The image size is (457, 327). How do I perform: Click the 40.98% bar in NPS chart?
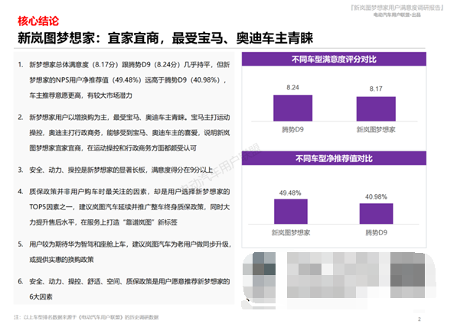(376, 213)
